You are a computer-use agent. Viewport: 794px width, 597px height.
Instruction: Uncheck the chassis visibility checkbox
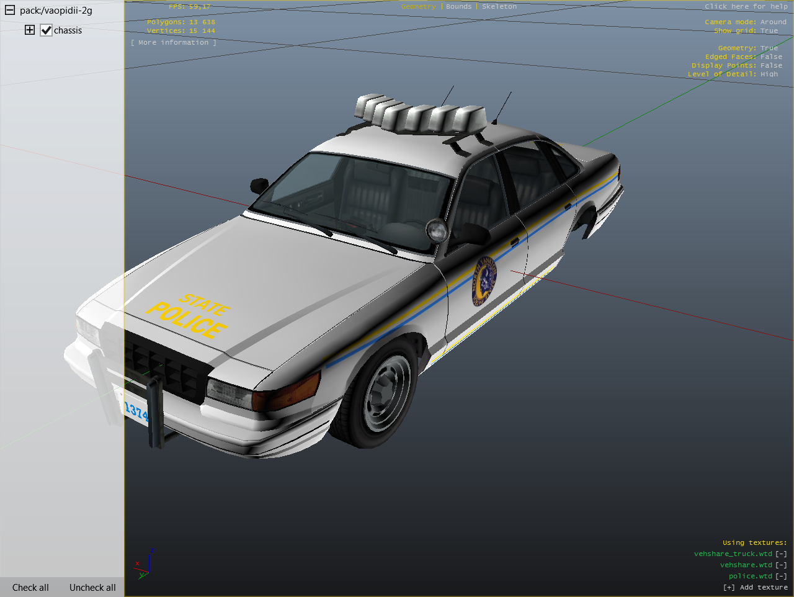pos(46,30)
